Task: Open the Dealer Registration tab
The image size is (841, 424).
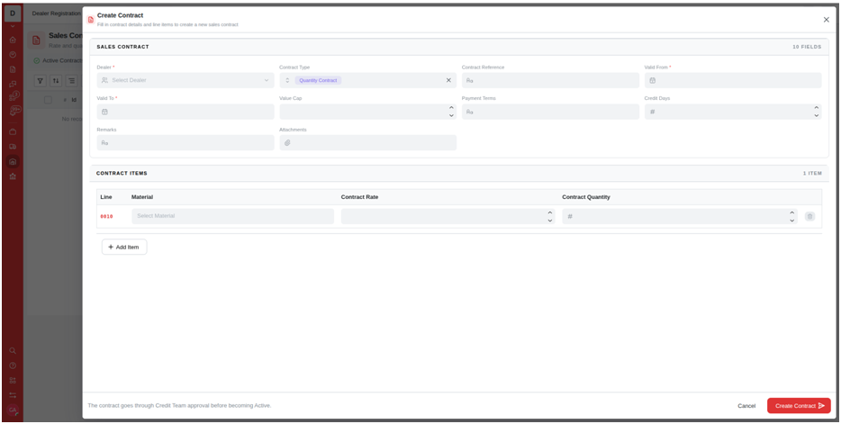Action: [x=56, y=13]
